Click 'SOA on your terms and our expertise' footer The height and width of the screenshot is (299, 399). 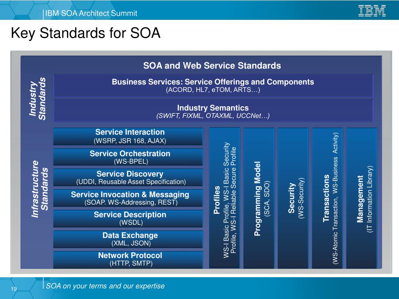tap(105, 286)
